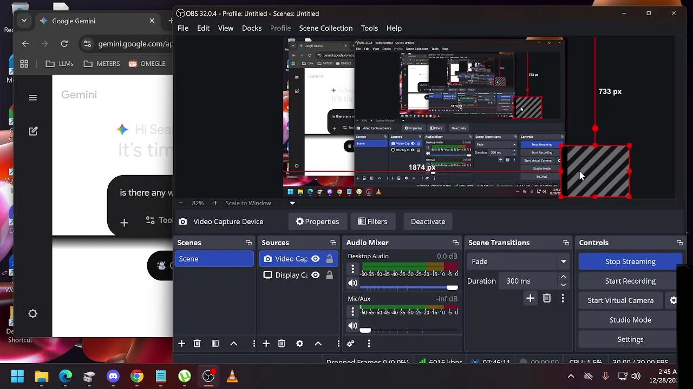
Task: Open Gemini settings gear icon
Action: 33,314
